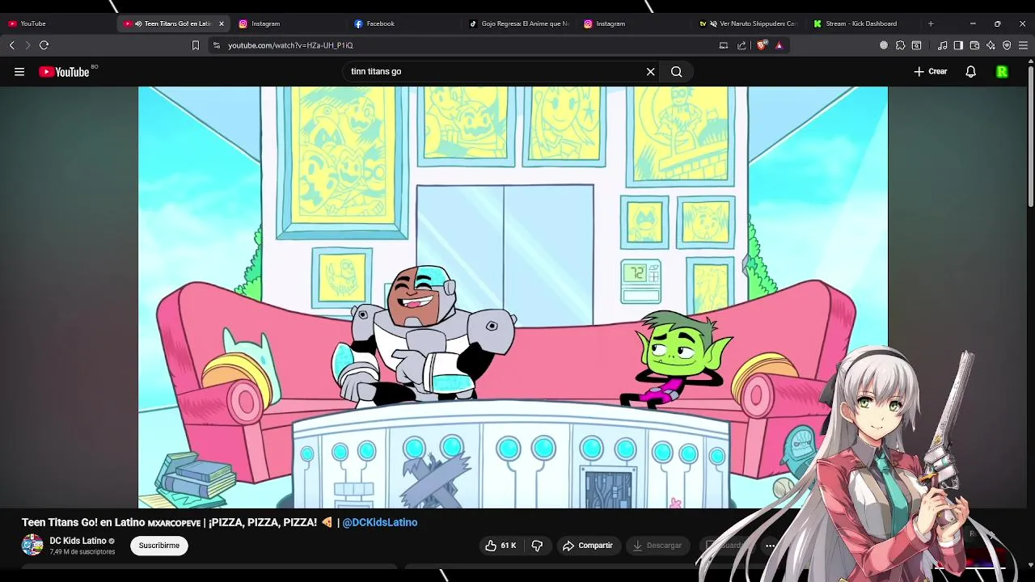Click the Descargar download button
The height and width of the screenshot is (582, 1035).
click(657, 546)
